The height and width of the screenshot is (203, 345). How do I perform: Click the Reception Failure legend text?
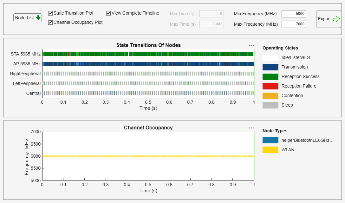299,86
